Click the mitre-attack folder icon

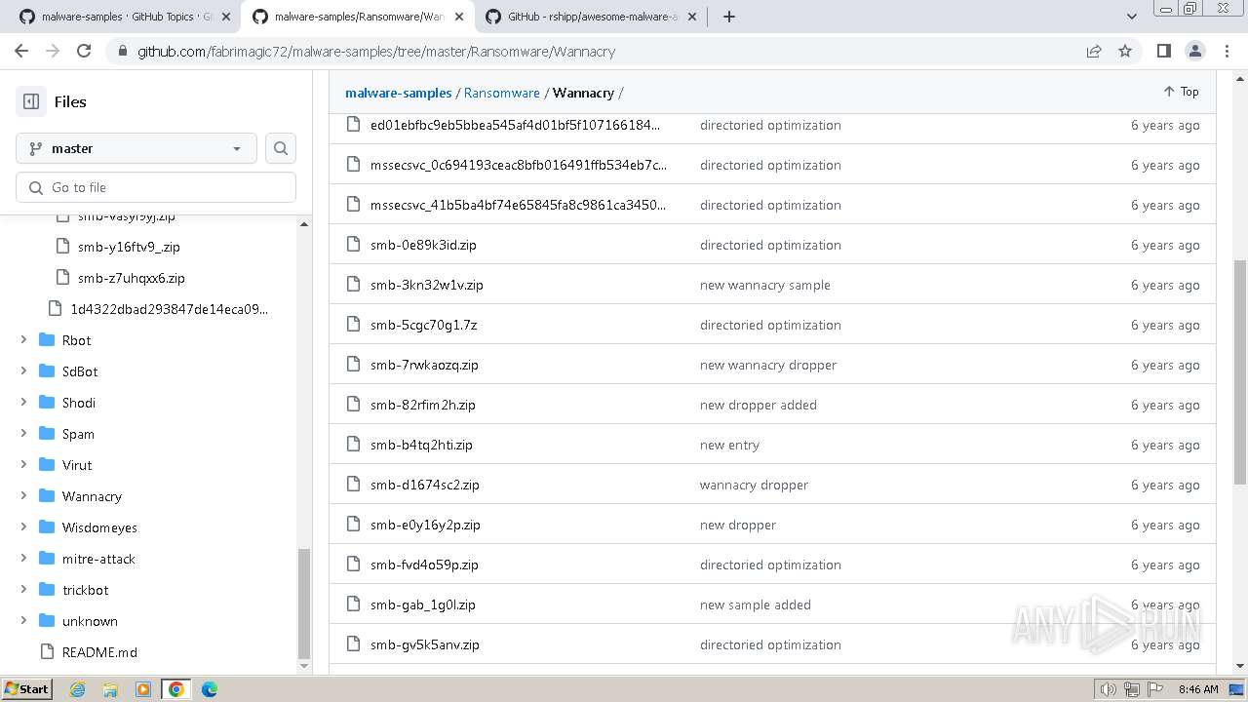pyautogui.click(x=47, y=559)
